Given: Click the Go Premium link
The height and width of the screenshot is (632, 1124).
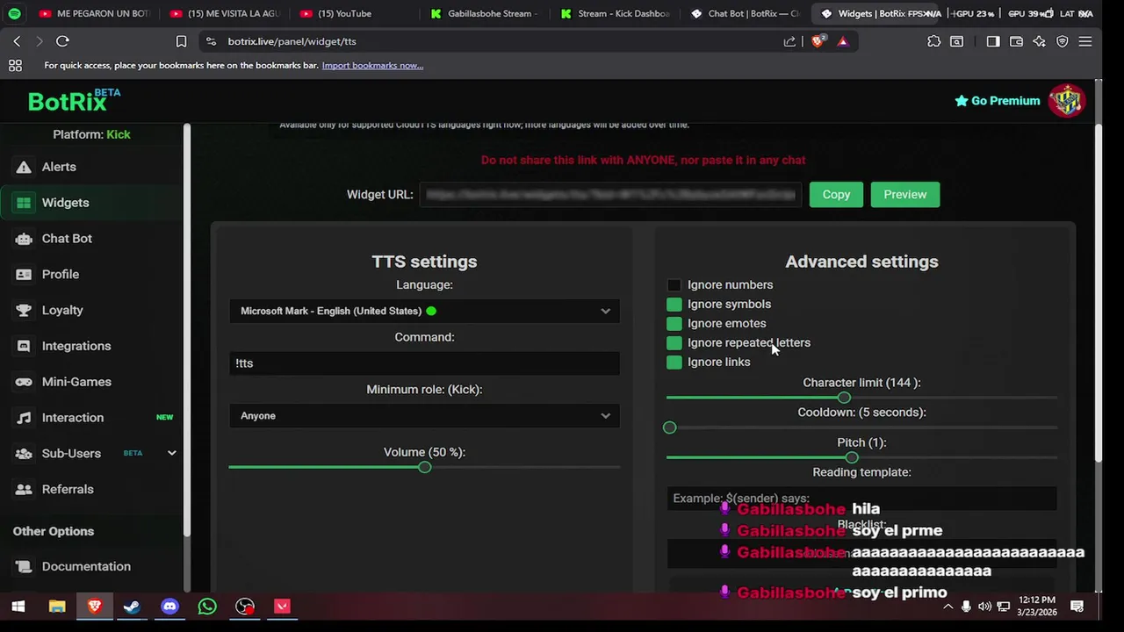Looking at the screenshot, I should click(998, 101).
